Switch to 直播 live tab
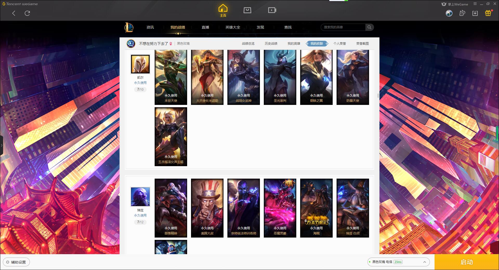Image resolution: width=499 pixels, height=270 pixels. pyautogui.click(x=205, y=27)
